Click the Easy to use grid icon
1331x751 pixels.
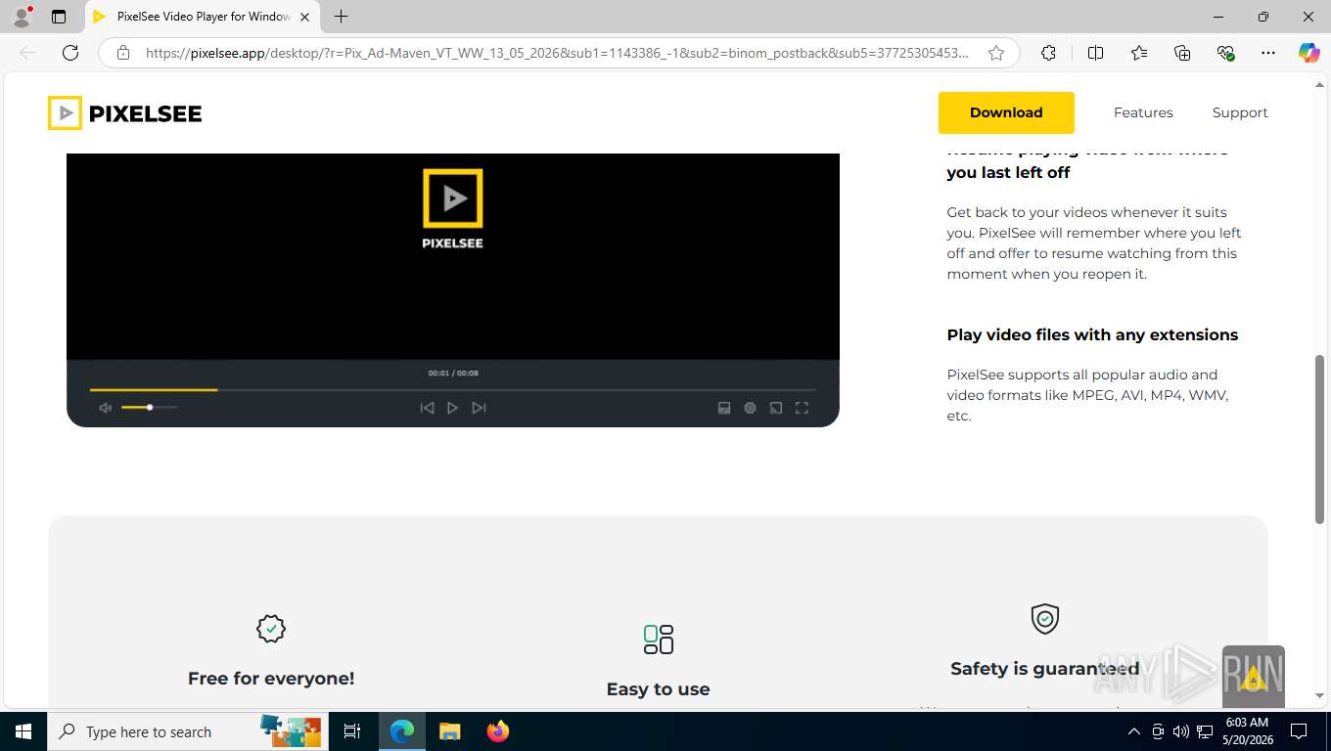pyautogui.click(x=659, y=640)
